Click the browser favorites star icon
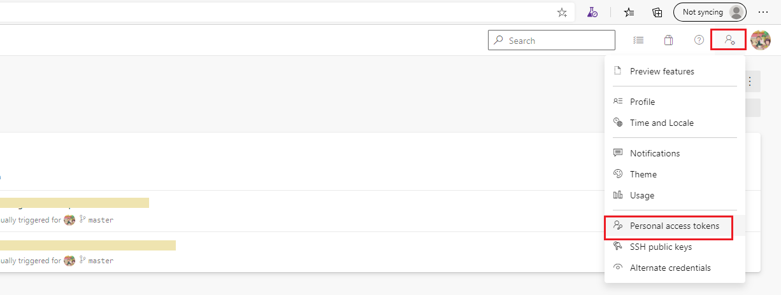Screen dimensions: 781x295 click(x=629, y=12)
